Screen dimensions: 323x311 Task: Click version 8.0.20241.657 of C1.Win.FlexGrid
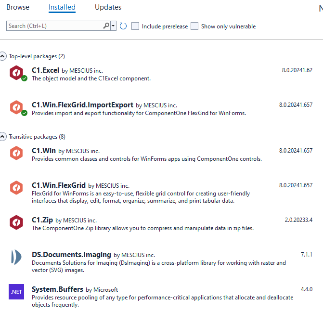tap(296, 185)
